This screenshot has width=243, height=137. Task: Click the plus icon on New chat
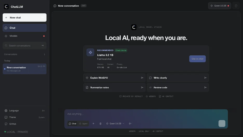coord(6,17)
